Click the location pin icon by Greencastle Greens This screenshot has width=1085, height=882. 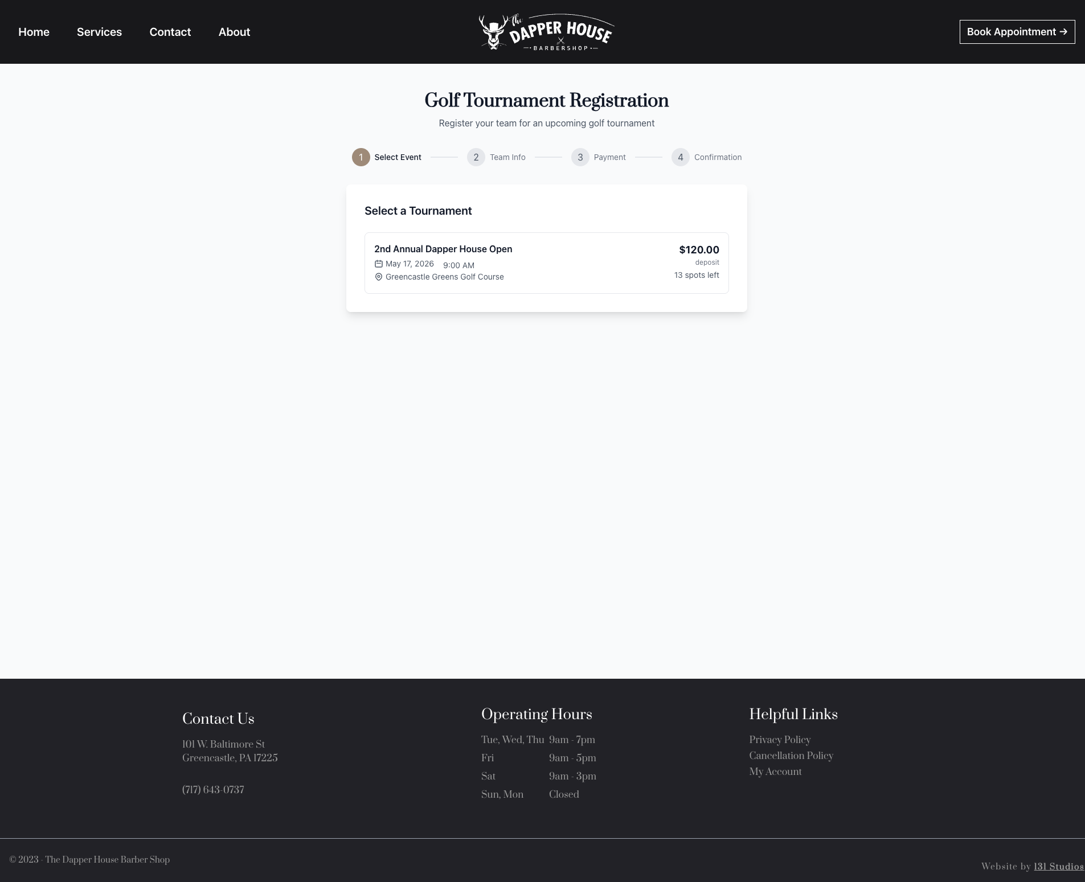coord(378,277)
